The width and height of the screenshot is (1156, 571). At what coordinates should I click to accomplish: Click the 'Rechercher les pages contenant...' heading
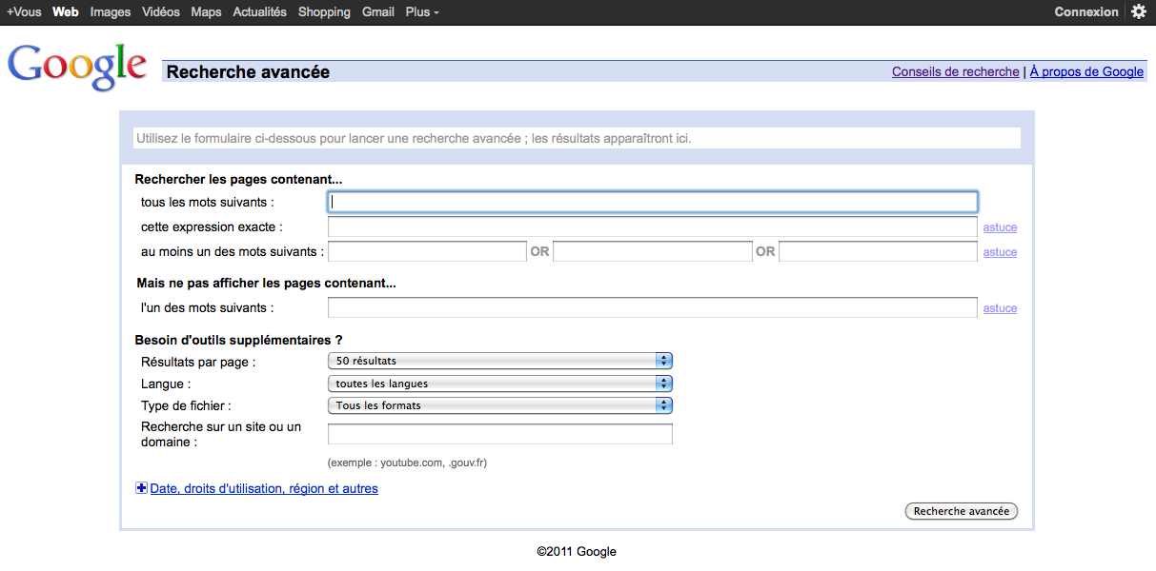(238, 179)
